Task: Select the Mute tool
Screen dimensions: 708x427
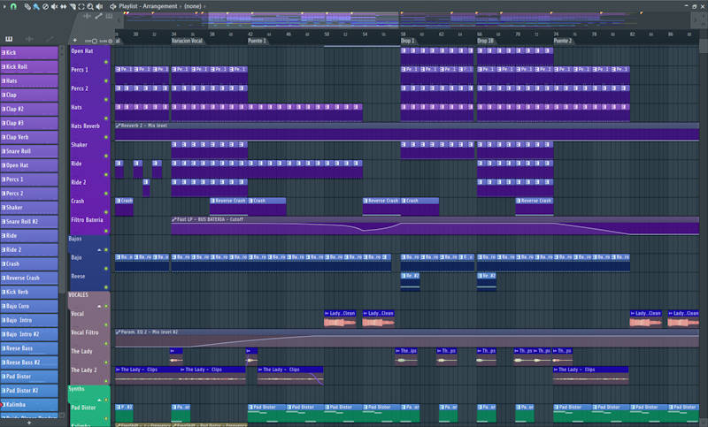Action: (x=54, y=6)
